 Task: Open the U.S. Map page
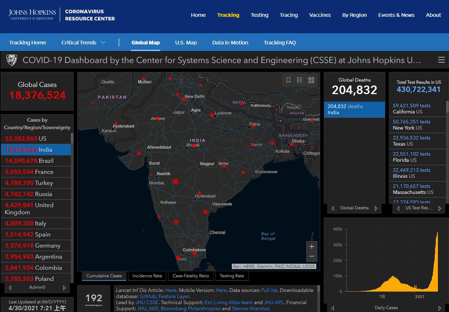click(x=186, y=43)
